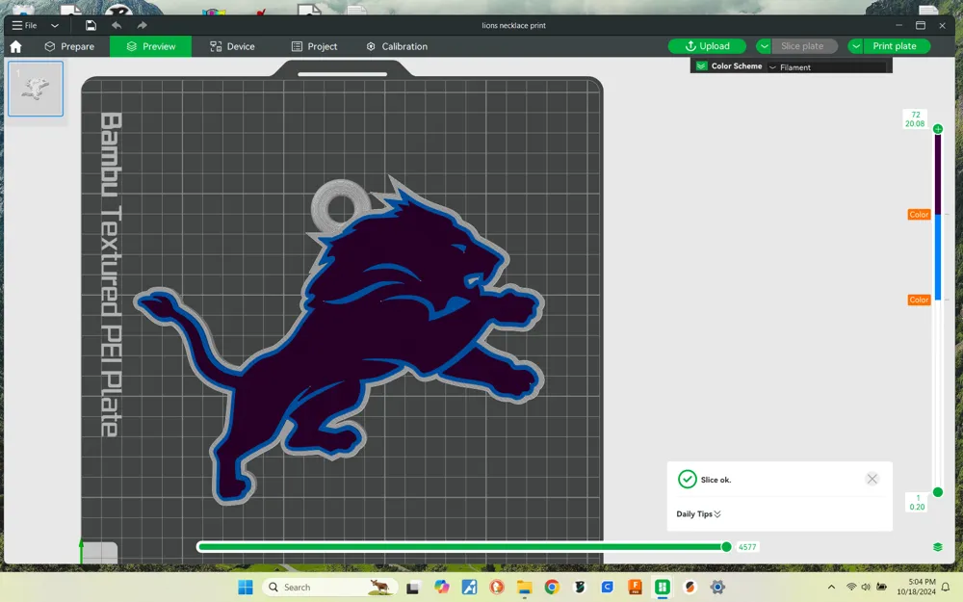The height and width of the screenshot is (602, 963).
Task: Click the dark shield app in taskbar
Action: click(579, 588)
